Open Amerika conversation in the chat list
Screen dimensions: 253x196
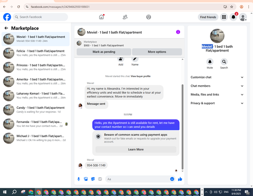tap(35, 82)
